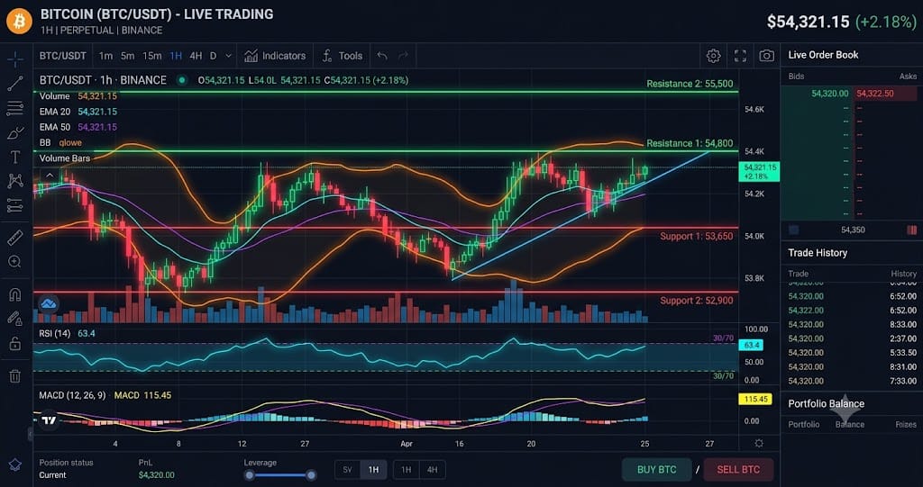Undo the last chart action
This screenshot has width=923, height=487.
(x=382, y=56)
